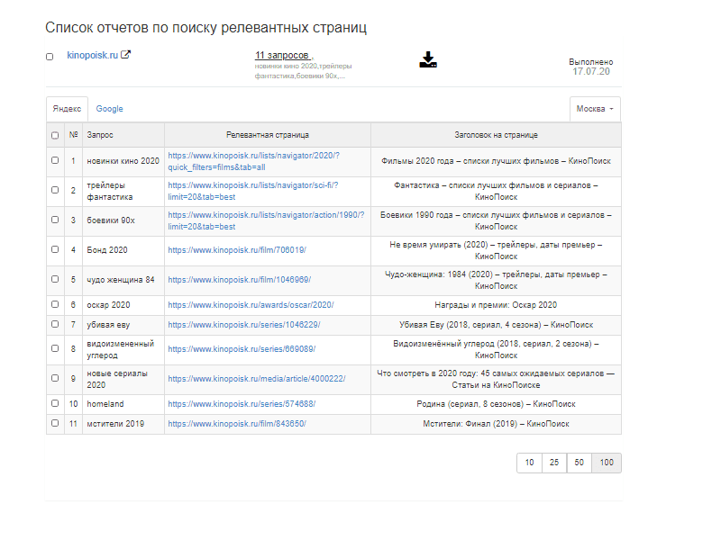Check the чудо женщина 84 row
The height and width of the screenshot is (540, 721).
[55, 279]
